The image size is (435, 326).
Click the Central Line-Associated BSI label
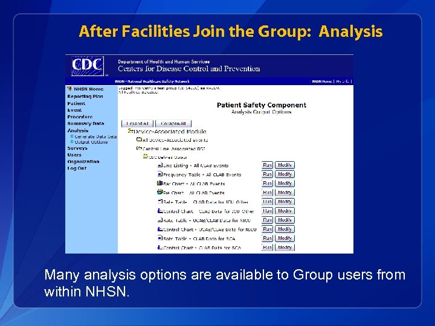coord(174,149)
